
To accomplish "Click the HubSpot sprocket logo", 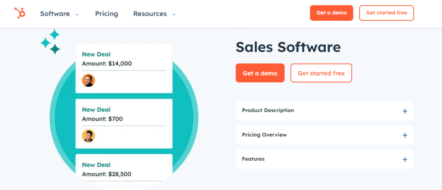I will point(20,13).
